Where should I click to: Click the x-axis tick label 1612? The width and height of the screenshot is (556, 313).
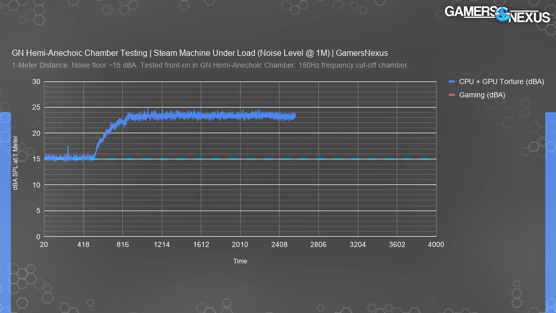click(201, 245)
